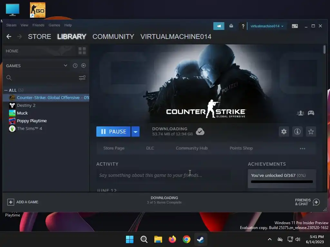The image size is (330, 247).
Task: Open Friends & Chat plus icon
Action: click(316, 202)
